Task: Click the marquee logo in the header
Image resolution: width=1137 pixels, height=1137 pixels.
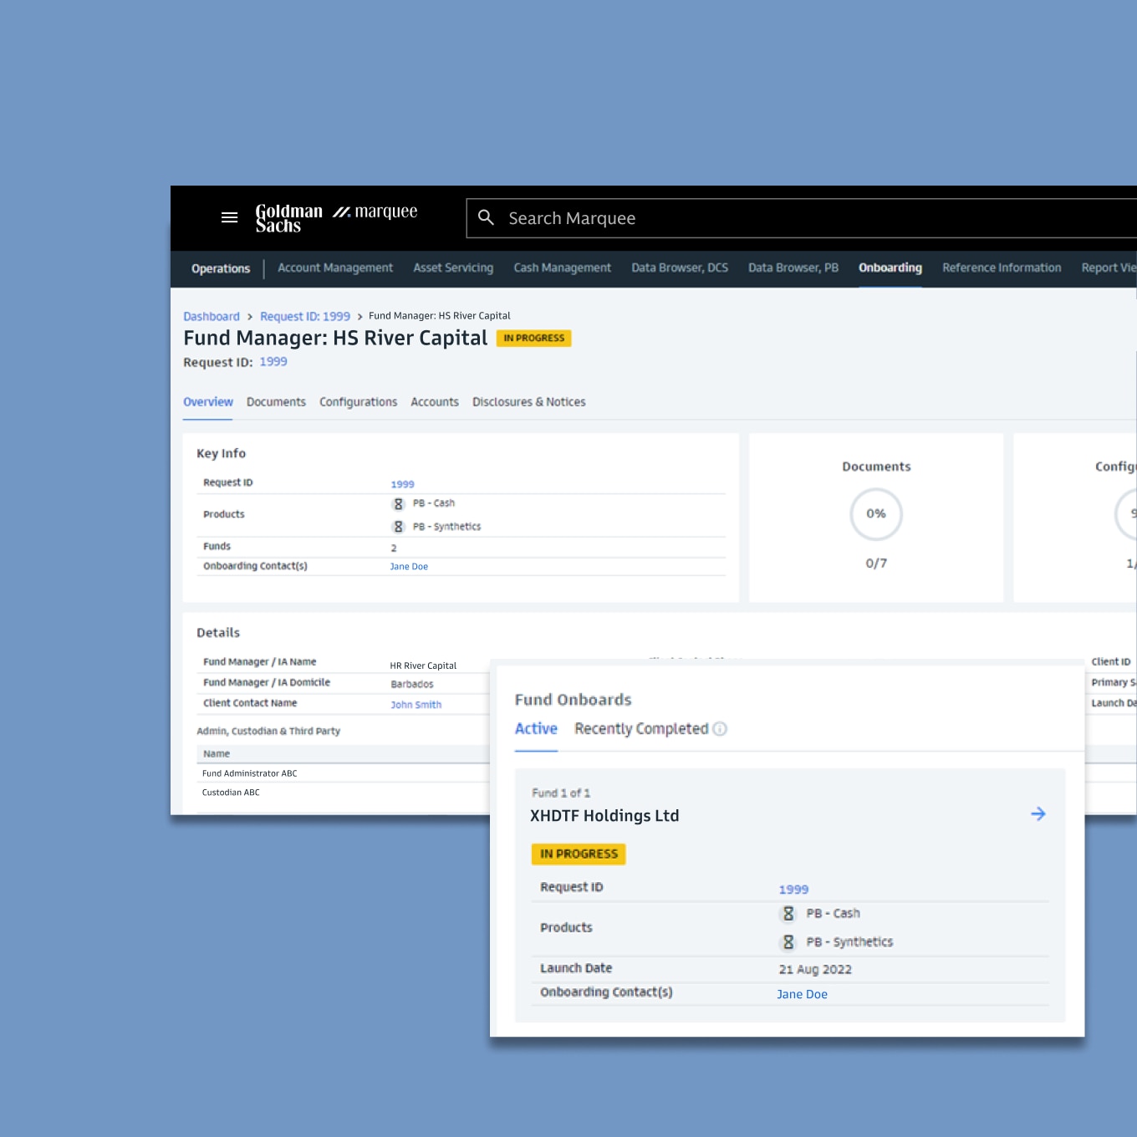Action: [x=375, y=212]
